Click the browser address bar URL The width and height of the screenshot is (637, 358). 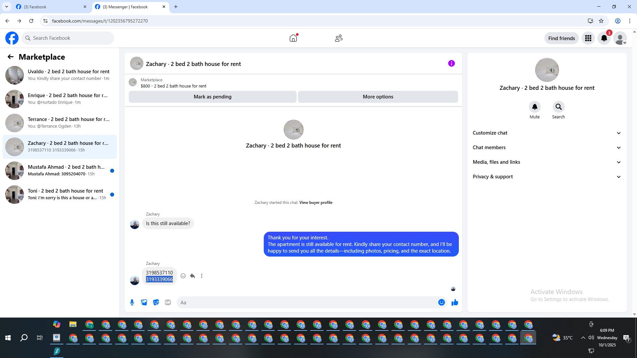tap(100, 21)
